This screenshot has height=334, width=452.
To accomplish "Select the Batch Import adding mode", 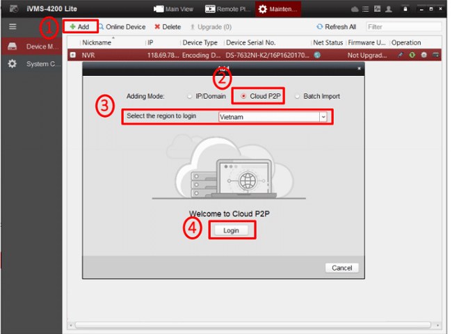I will pos(297,96).
